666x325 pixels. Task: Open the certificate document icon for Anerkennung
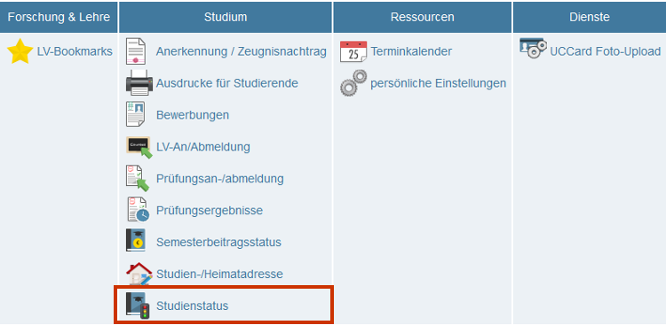[136, 51]
